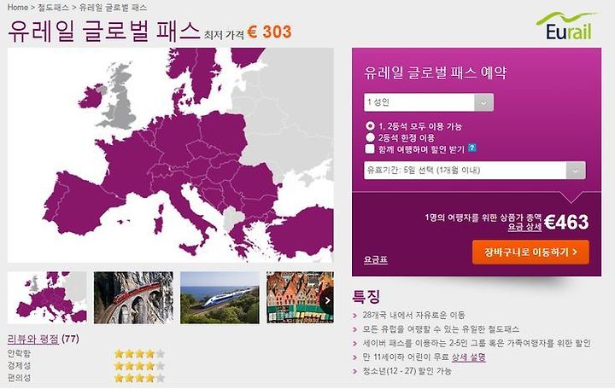Click the 경제성 star rating

tap(139, 366)
